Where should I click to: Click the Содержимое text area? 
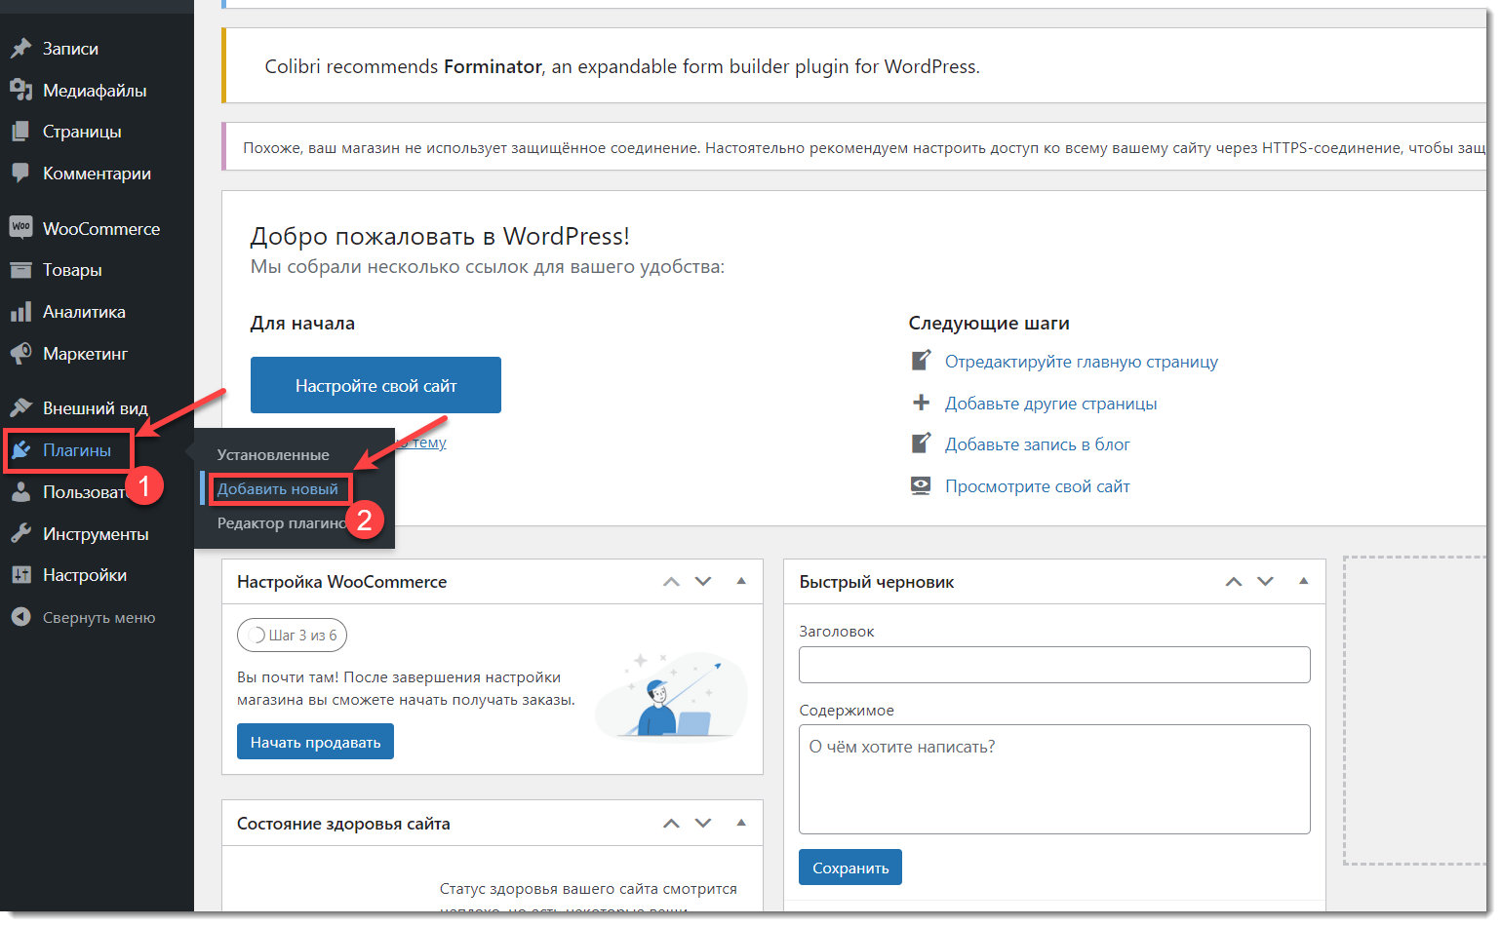[1054, 779]
